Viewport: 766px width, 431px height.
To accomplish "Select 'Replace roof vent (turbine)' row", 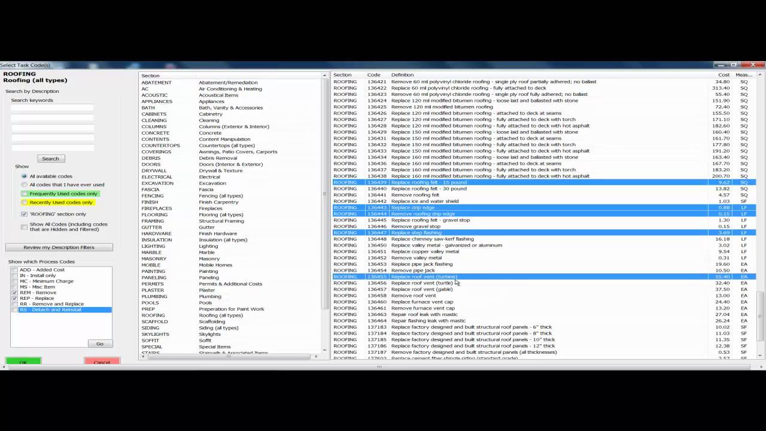I will pos(544,277).
